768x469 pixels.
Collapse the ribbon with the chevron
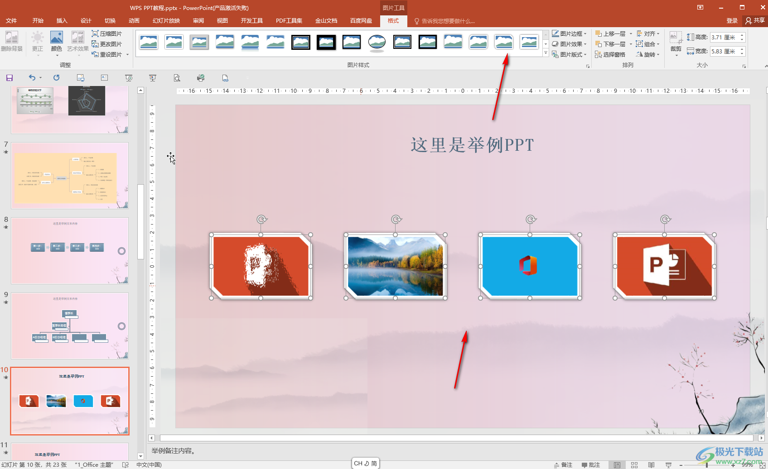766,66
